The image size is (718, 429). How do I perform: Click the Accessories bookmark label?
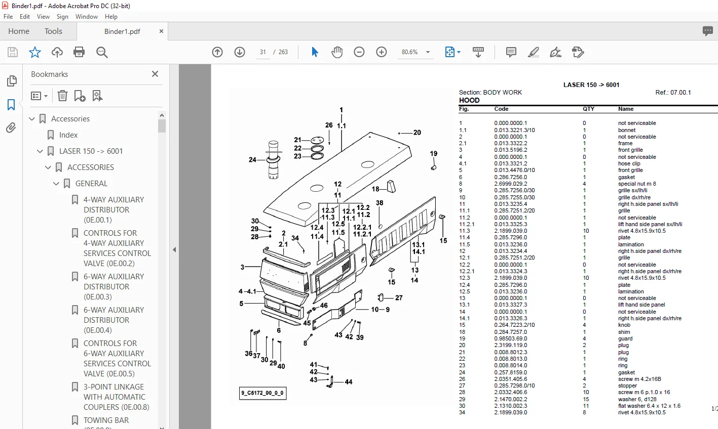(70, 119)
